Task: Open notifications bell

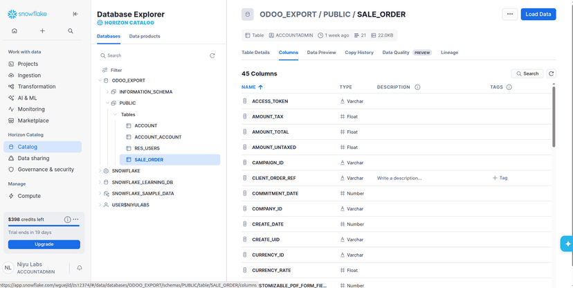Action: (x=80, y=268)
